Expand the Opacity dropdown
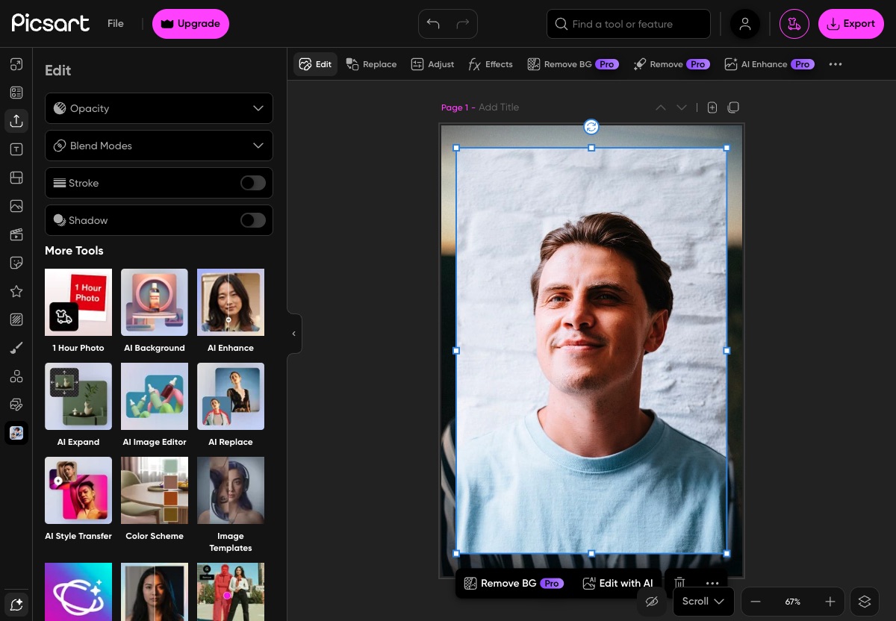The height and width of the screenshot is (621, 896). tap(159, 108)
